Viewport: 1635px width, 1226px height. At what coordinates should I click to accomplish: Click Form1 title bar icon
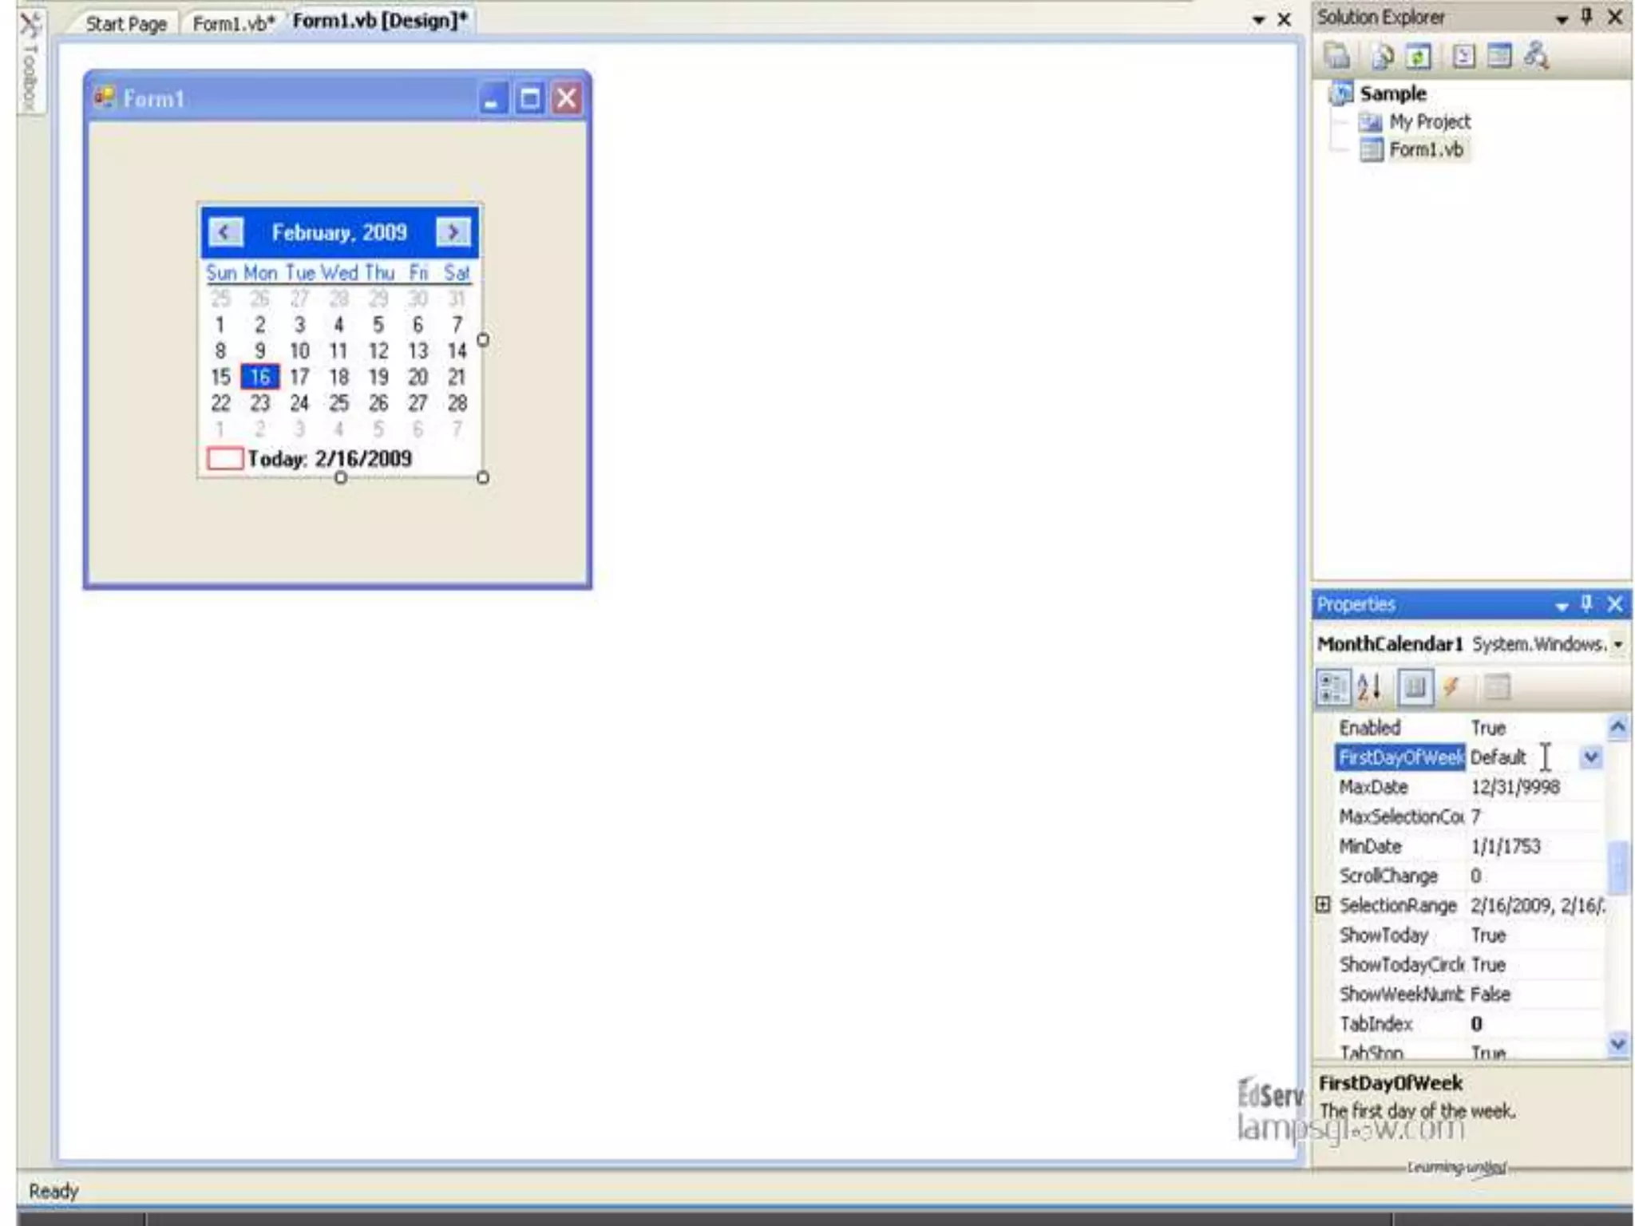pos(105,98)
